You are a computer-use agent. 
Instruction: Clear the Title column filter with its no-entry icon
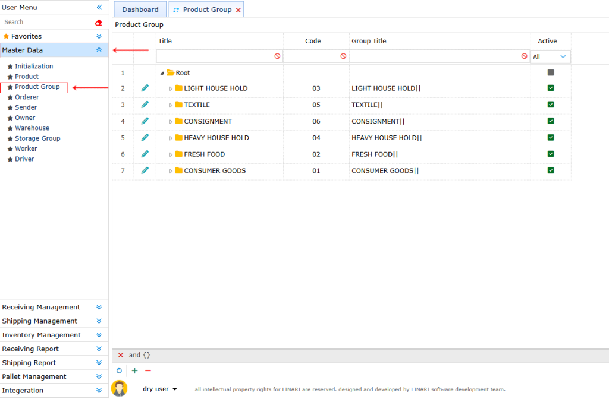point(277,56)
